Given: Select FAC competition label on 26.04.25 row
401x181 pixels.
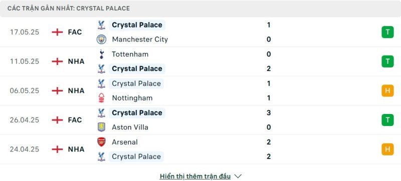Looking at the screenshot, I should [75, 120].
